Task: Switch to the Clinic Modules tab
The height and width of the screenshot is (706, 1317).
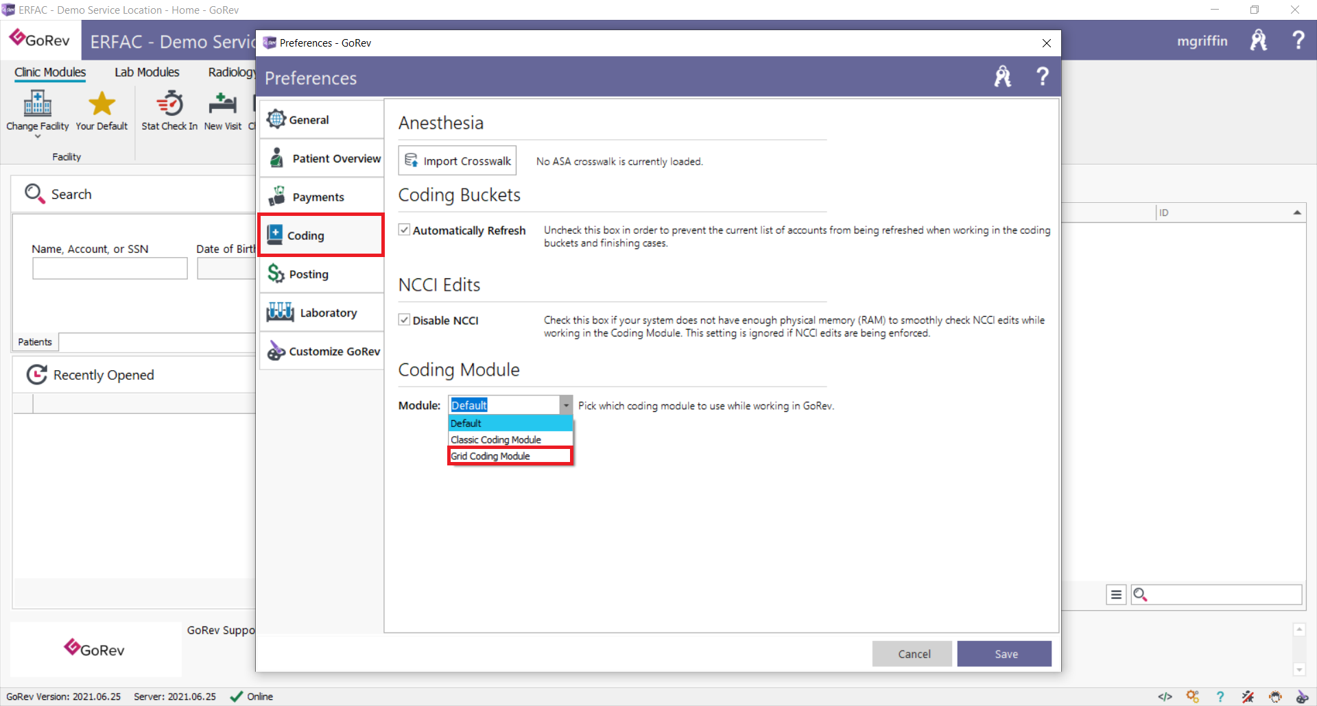Action: pos(50,72)
